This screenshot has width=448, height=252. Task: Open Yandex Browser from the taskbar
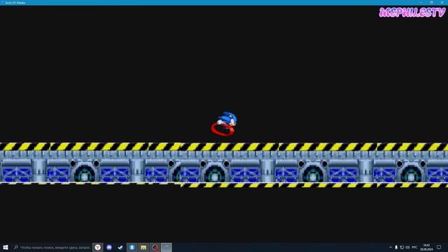(x=98, y=247)
